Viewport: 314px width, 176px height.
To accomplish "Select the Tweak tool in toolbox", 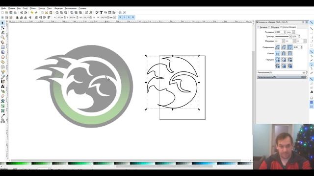I will [2, 33].
